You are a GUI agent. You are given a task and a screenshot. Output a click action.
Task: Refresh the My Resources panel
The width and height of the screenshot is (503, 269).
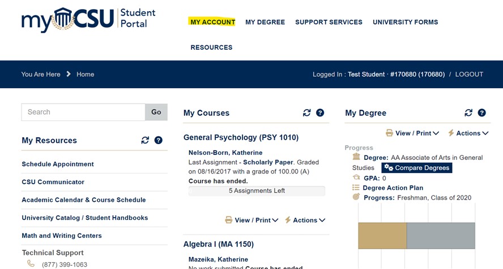click(145, 140)
